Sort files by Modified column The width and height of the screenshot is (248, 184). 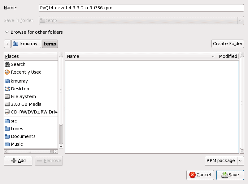228,56
